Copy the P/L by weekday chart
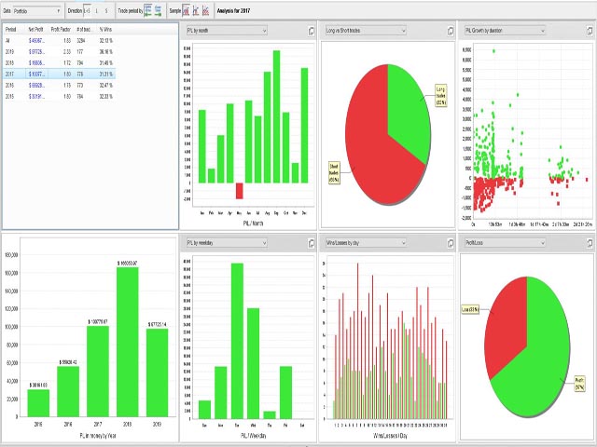 pos(311,243)
